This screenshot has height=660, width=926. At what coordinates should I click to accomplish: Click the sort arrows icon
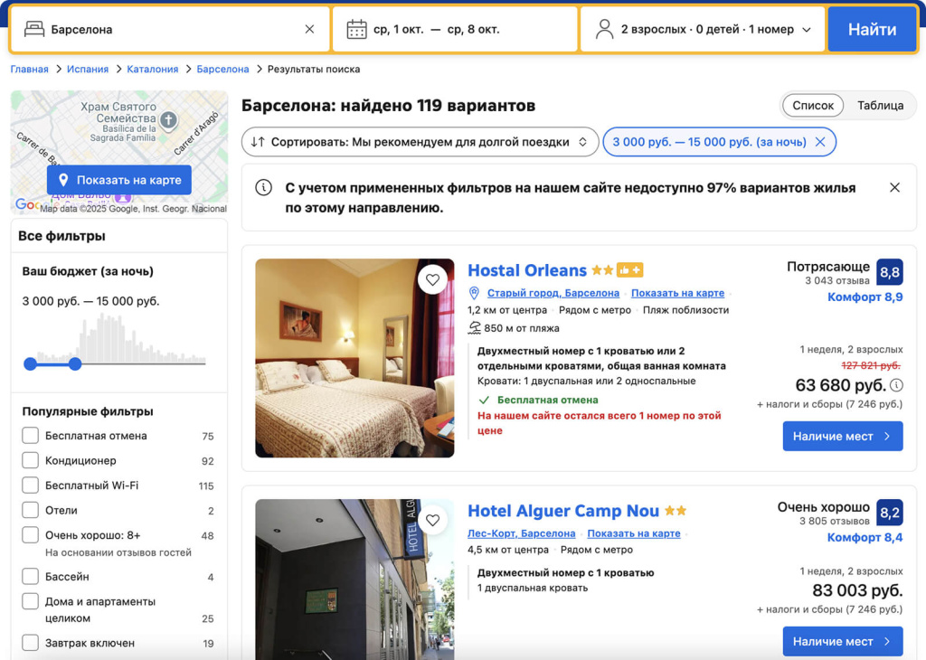coord(258,142)
